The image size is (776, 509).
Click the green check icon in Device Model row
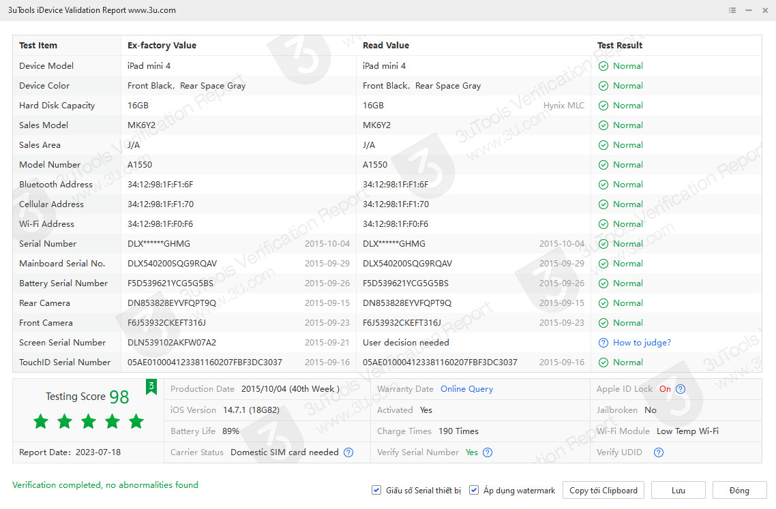point(603,66)
